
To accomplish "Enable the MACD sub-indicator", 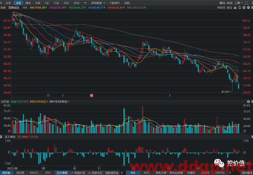I will (x=34, y=173).
